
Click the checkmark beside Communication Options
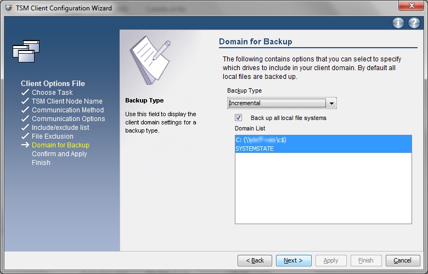pyautogui.click(x=25, y=118)
